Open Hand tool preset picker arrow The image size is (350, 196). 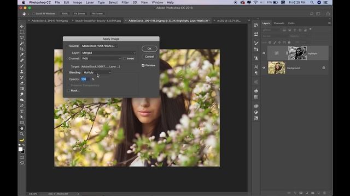pyautogui.click(x=28, y=14)
